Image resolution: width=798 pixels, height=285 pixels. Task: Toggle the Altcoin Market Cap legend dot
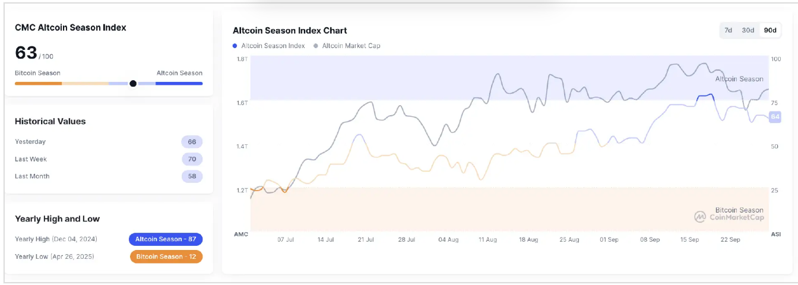click(x=316, y=46)
